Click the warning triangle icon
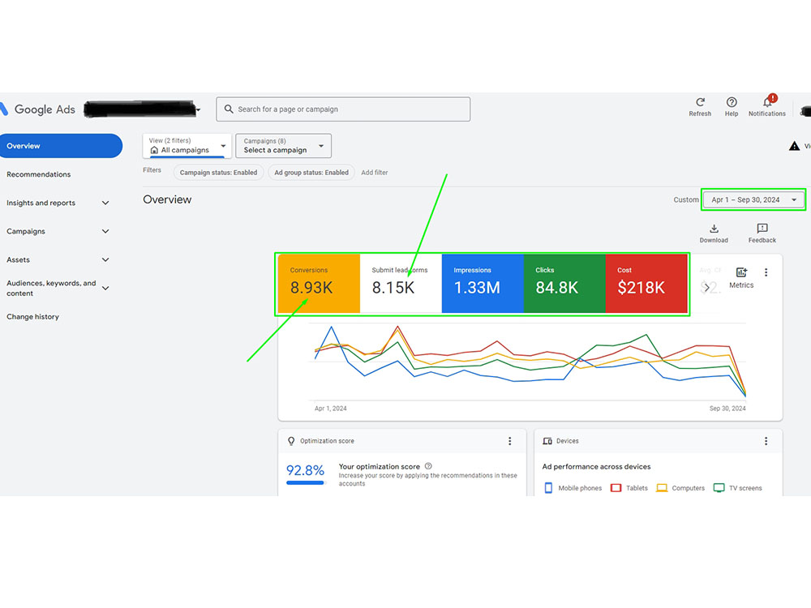This screenshot has width=811, height=608. (794, 146)
